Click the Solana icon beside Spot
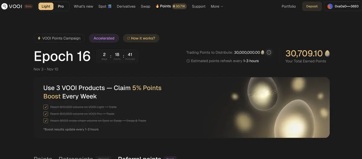362x159 pixels. (x=110, y=6)
